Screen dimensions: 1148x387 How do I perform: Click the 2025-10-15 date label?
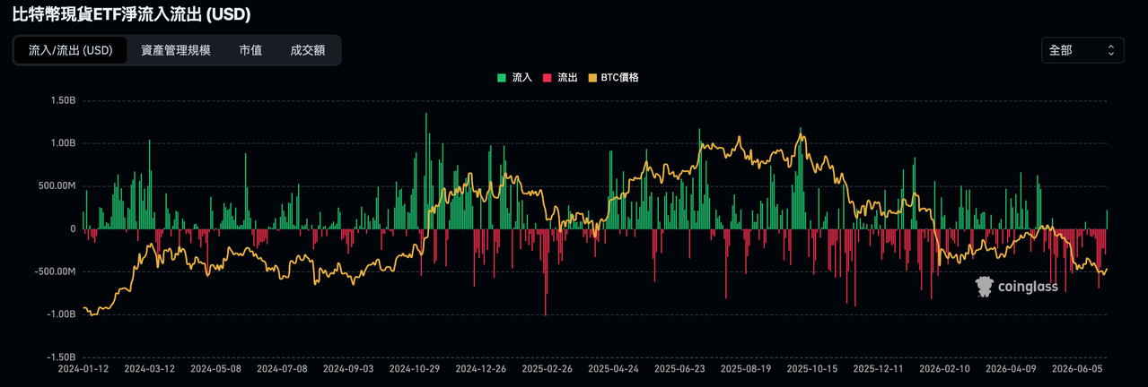click(812, 368)
